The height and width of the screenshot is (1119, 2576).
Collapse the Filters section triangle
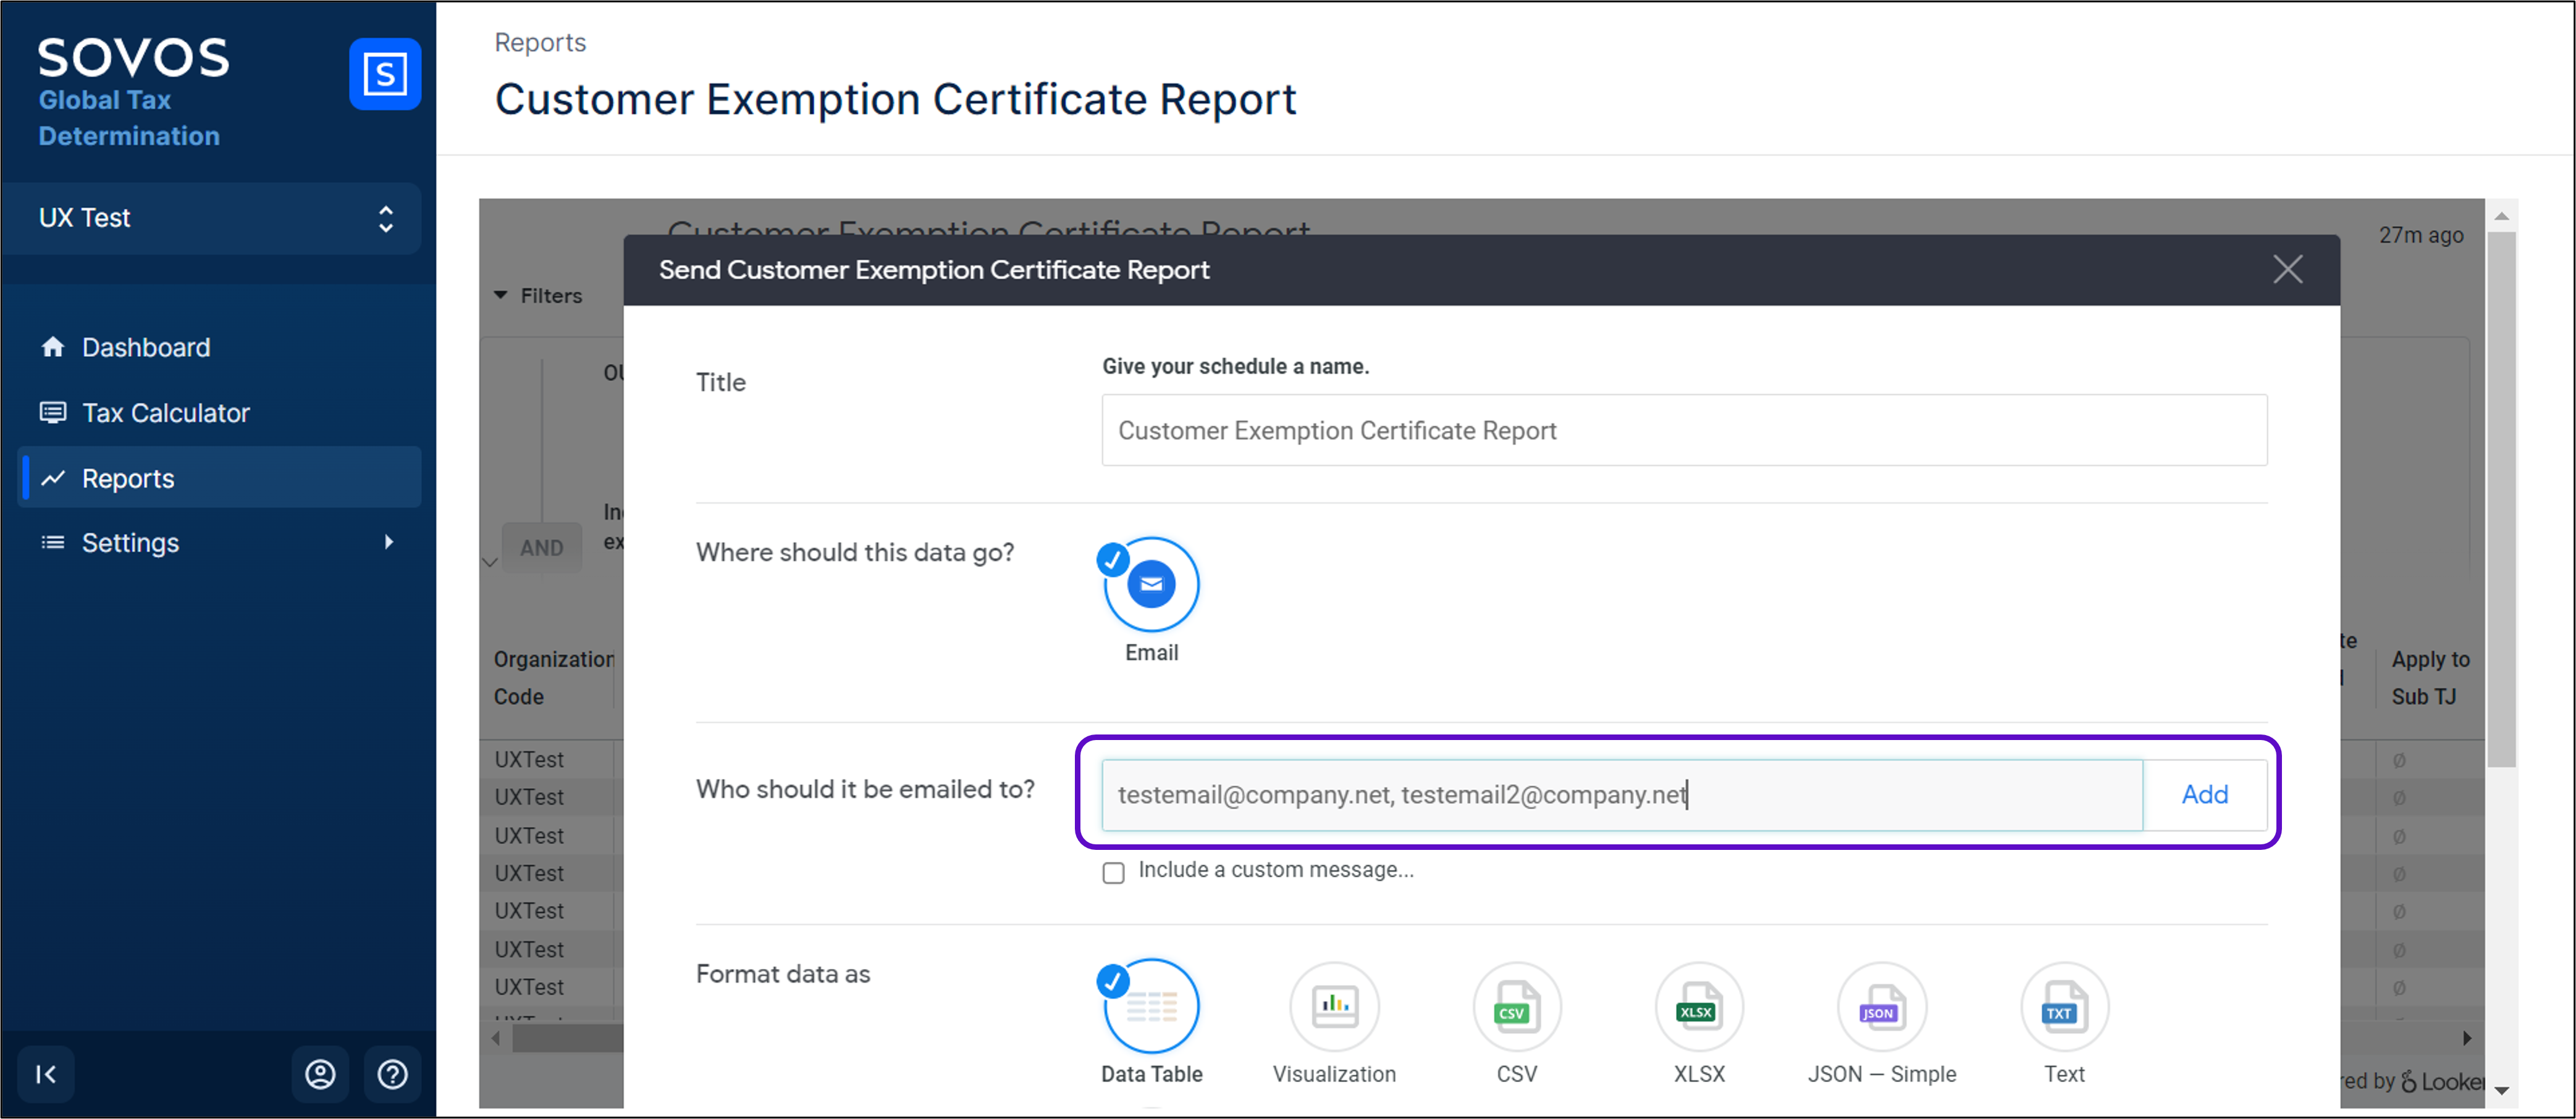click(x=501, y=296)
